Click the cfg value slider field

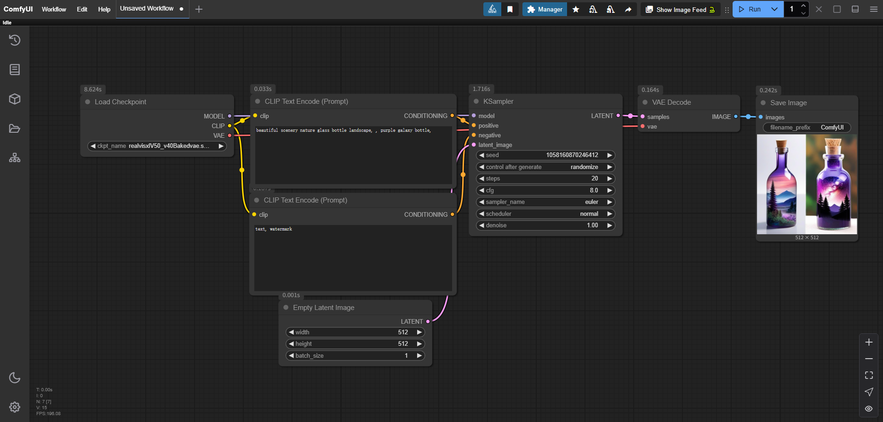click(545, 190)
